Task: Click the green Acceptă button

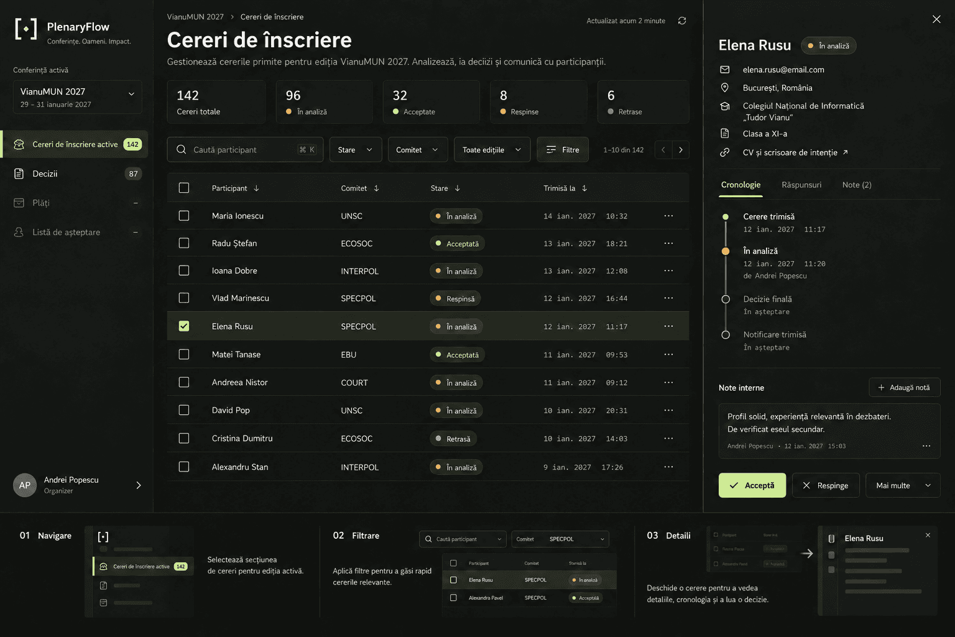Action: point(752,485)
